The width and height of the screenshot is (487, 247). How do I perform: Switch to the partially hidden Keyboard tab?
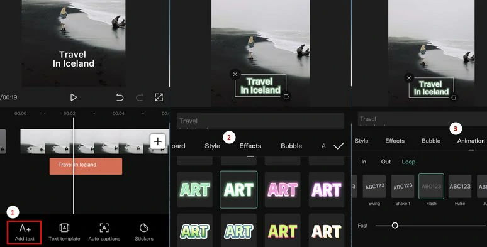coord(178,146)
